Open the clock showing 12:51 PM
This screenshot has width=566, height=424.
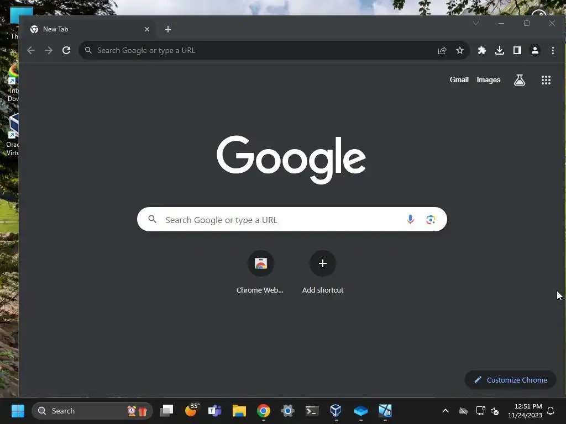click(x=525, y=411)
